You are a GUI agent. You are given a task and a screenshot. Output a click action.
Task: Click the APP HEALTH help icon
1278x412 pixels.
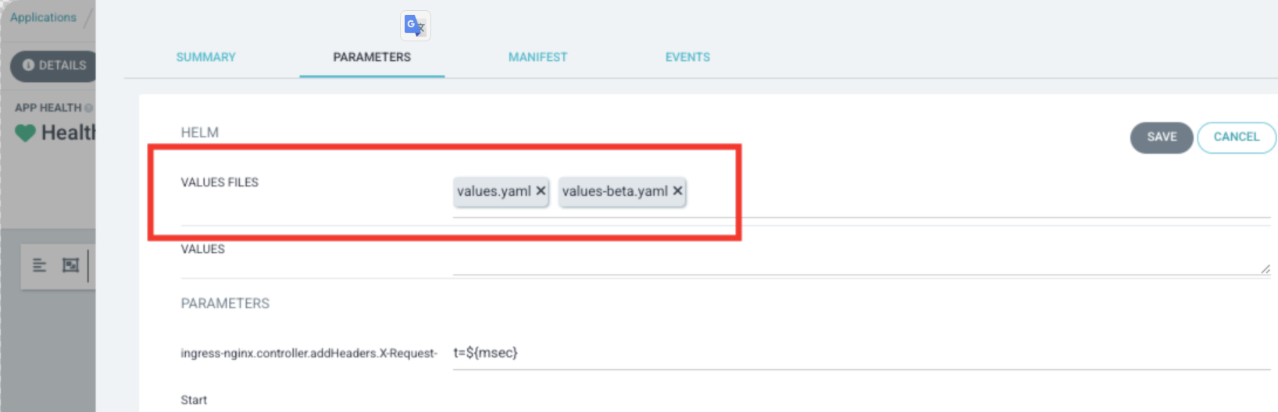click(x=88, y=108)
